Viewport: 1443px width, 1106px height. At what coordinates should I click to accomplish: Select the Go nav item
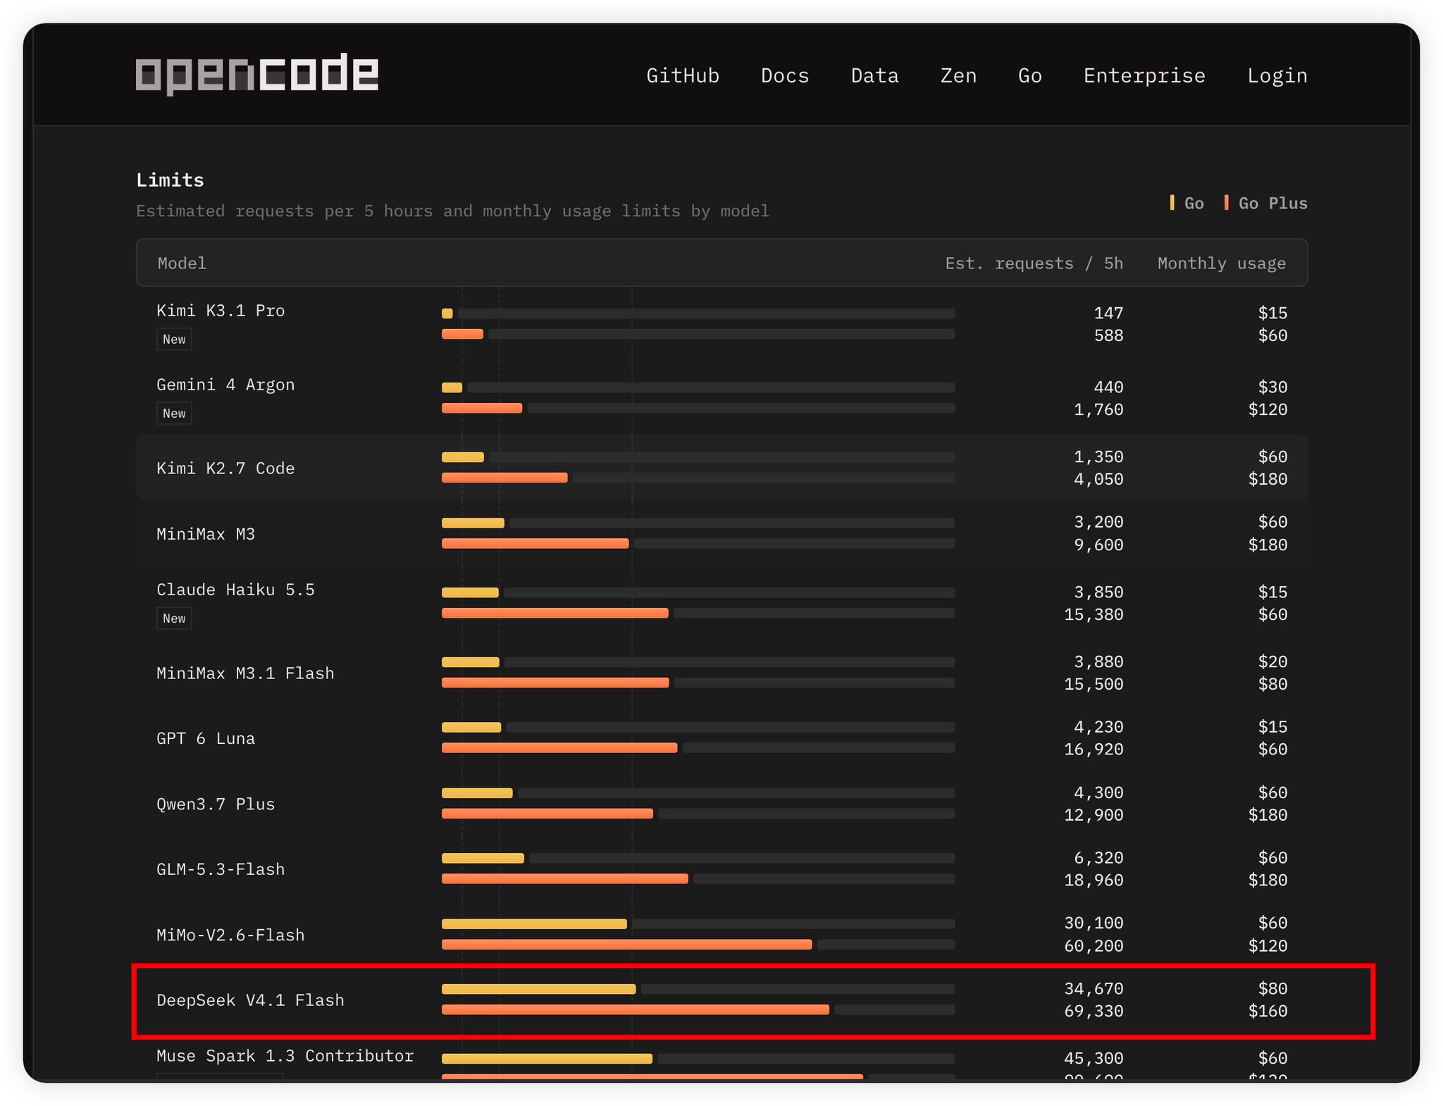point(1029,75)
